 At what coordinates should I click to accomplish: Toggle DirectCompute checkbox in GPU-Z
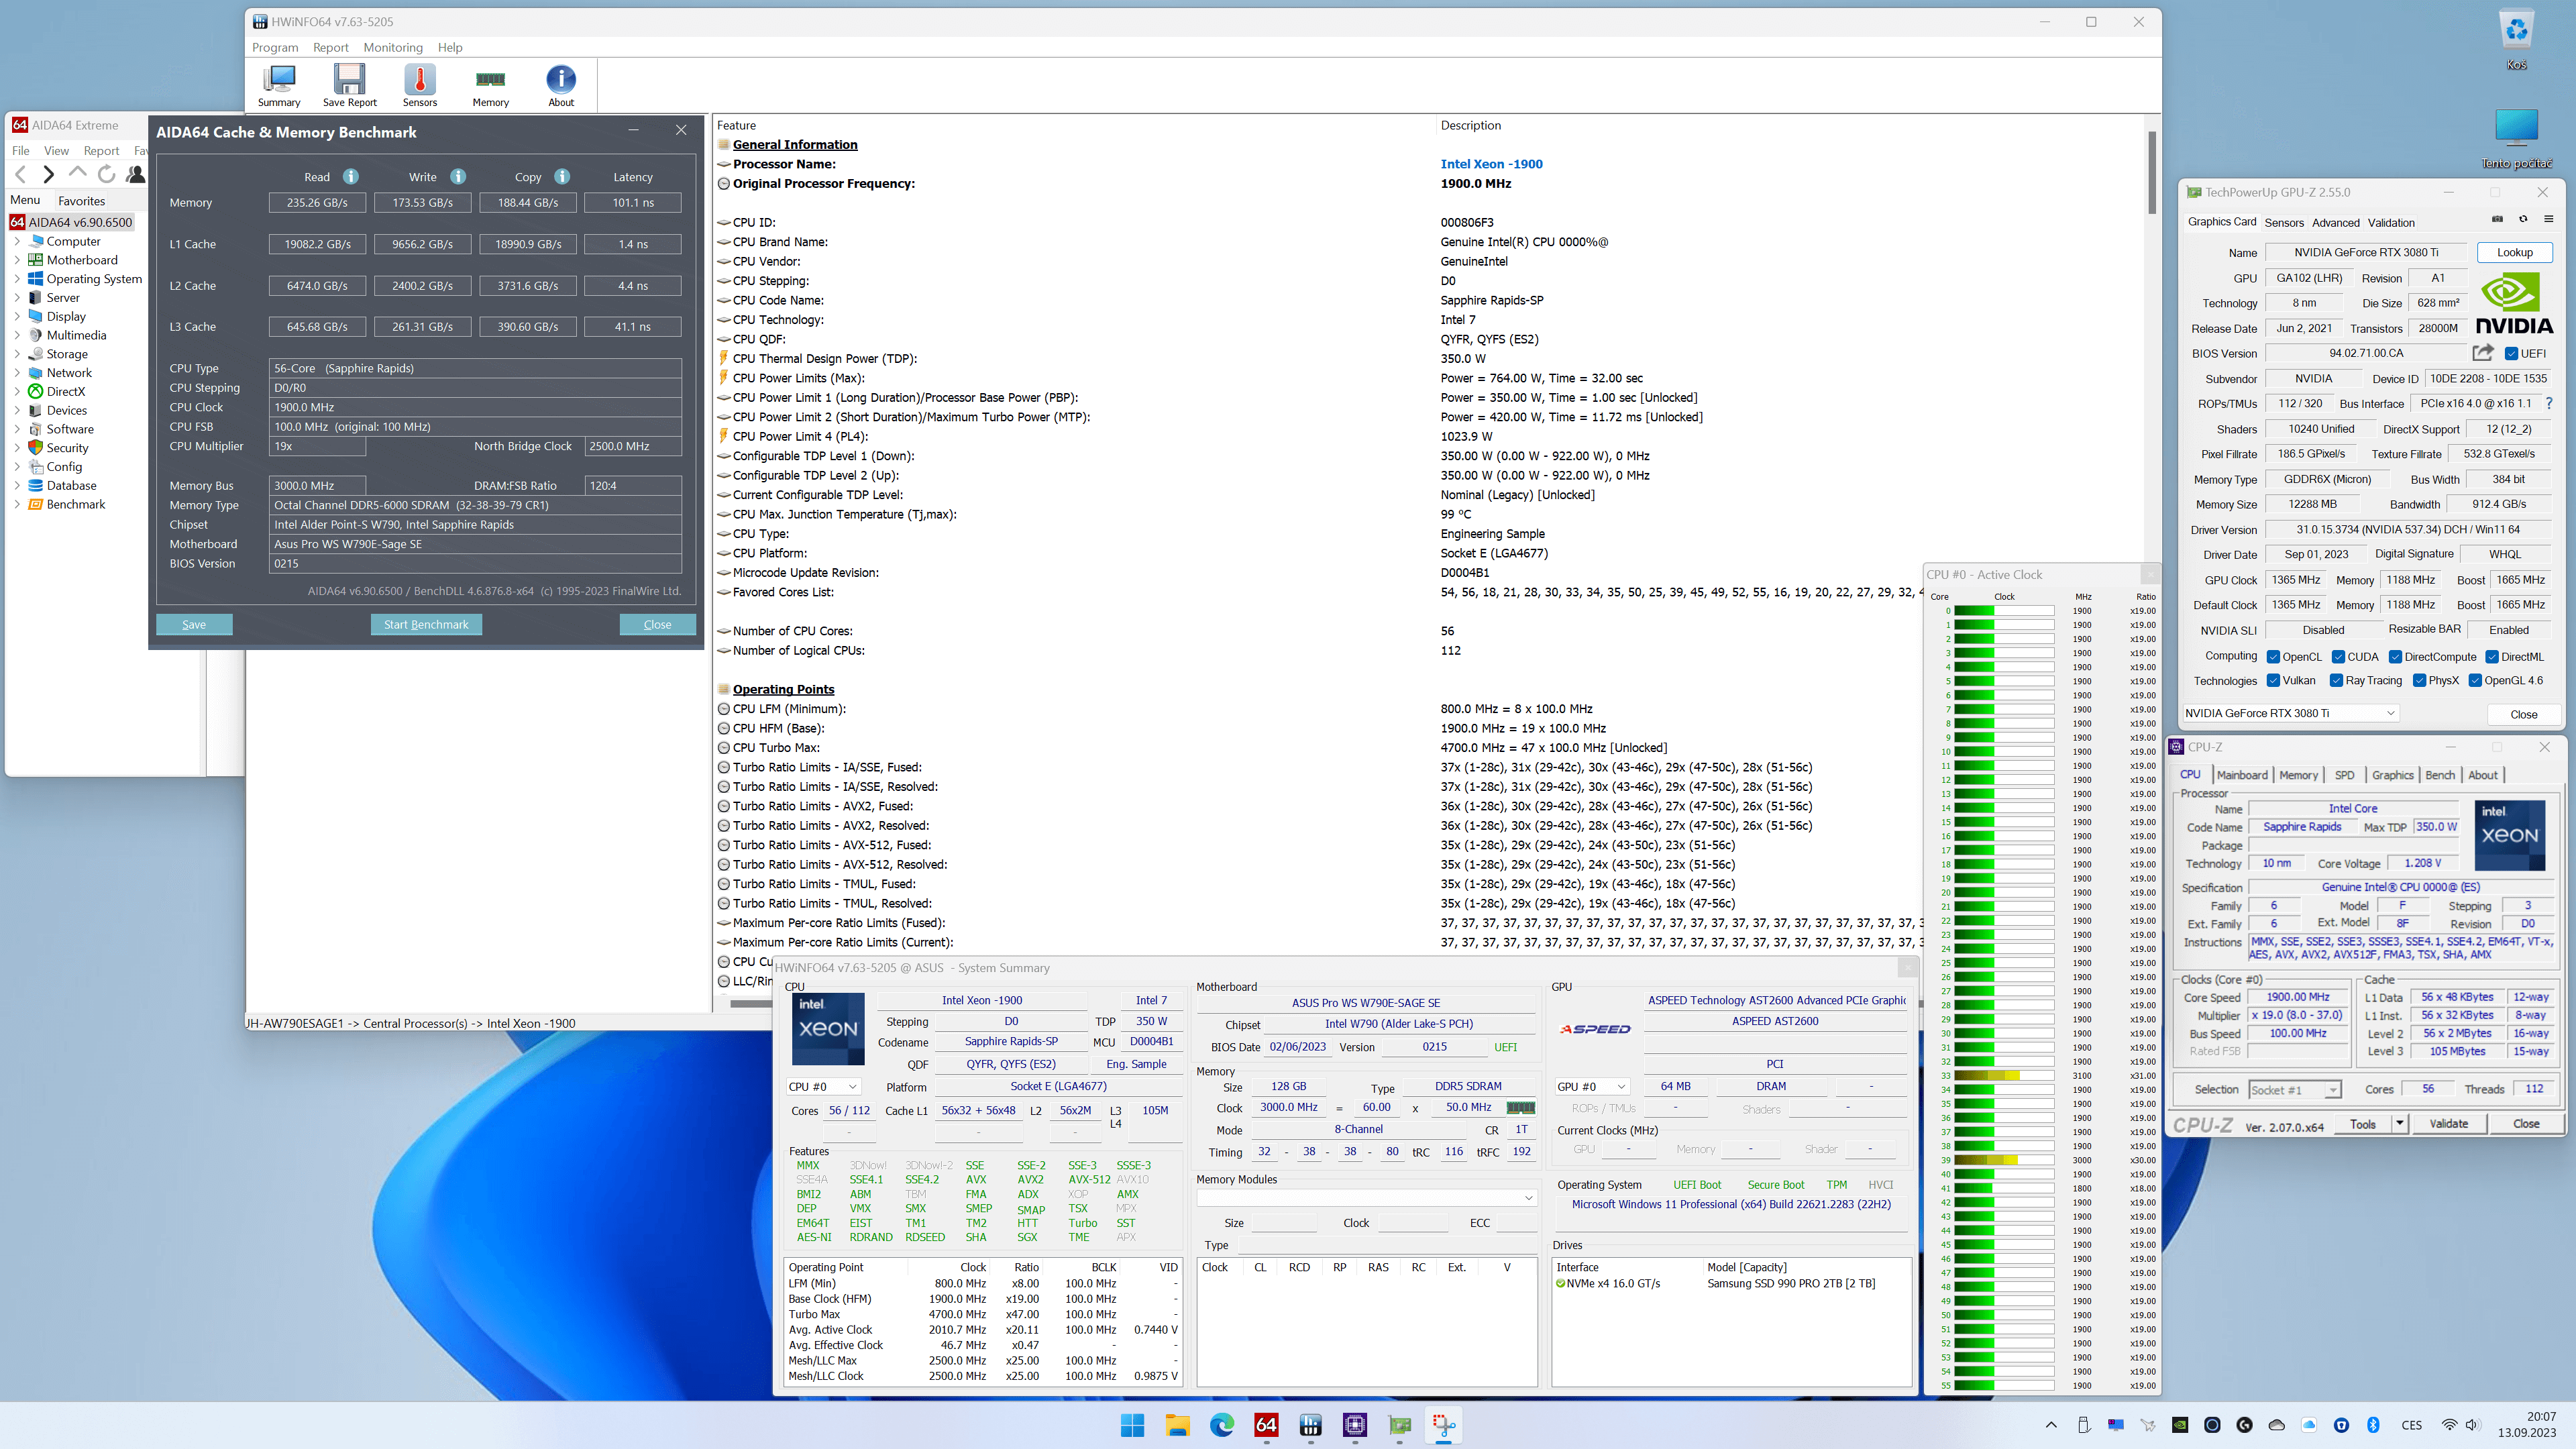pos(2395,657)
